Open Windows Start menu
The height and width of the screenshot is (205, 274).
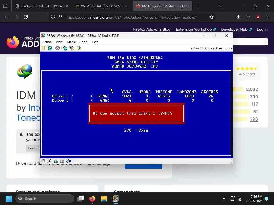(9, 199)
